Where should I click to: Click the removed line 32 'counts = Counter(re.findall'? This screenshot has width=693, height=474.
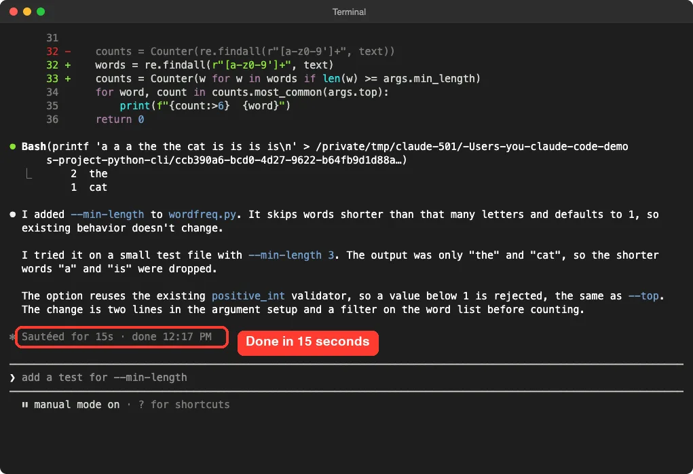(245, 52)
